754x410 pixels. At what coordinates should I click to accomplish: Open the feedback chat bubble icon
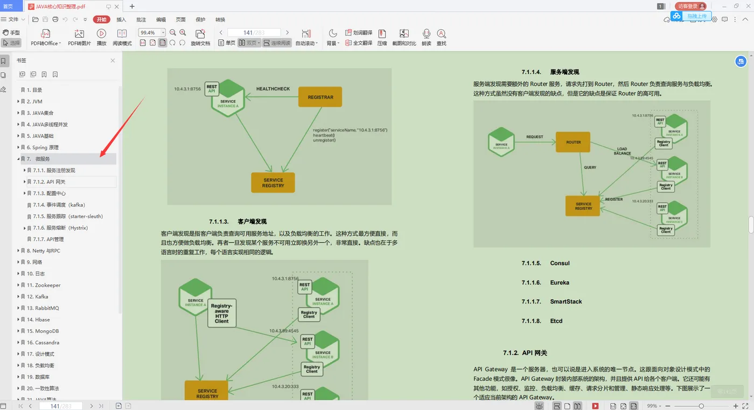[x=725, y=19]
